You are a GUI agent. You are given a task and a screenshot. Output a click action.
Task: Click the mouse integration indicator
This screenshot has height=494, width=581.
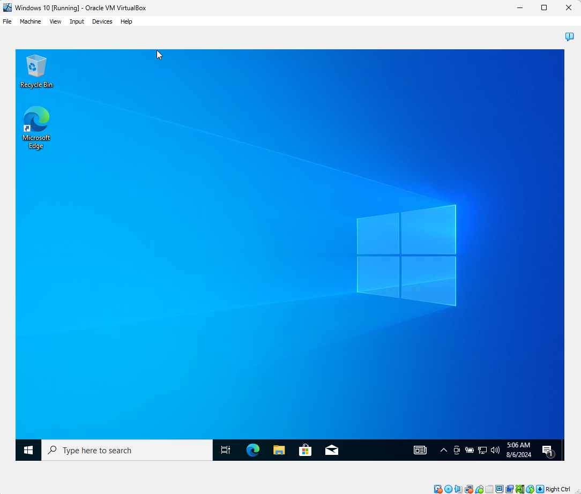coord(530,489)
